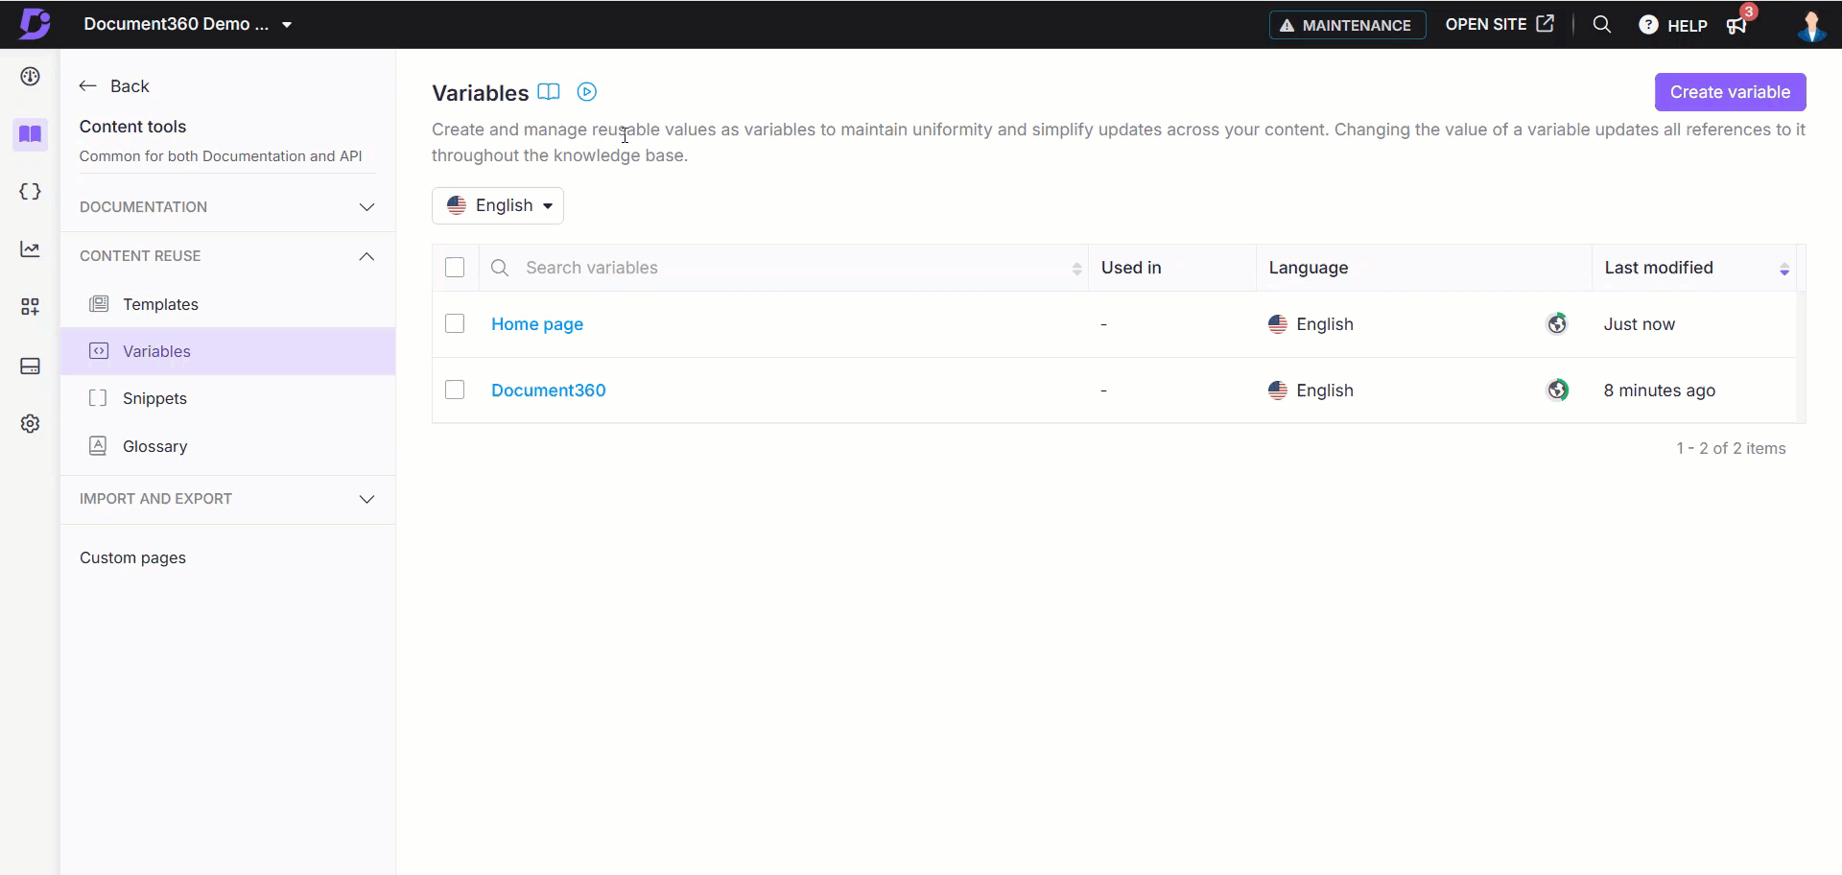The width and height of the screenshot is (1842, 875).
Task: Click the Last modified column header text
Action: [x=1659, y=268]
